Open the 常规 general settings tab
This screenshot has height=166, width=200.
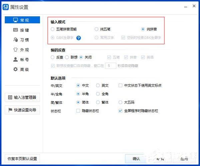[22, 20]
